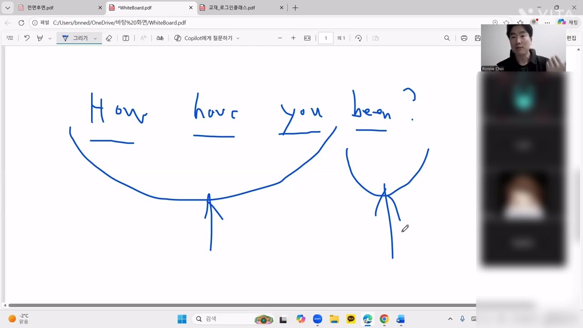583x328 pixels.
Task: Expand the Copilot에게 질문하기 dropdown arrow
Action: coord(238,38)
